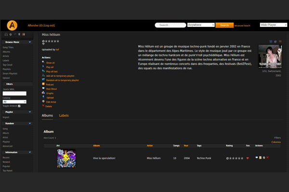The width and height of the screenshot is (289, 192).
Task: Click the Post Shout icon
Action: (43, 88)
